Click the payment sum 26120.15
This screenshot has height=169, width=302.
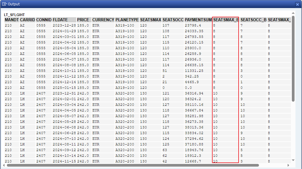[x=194, y=42]
